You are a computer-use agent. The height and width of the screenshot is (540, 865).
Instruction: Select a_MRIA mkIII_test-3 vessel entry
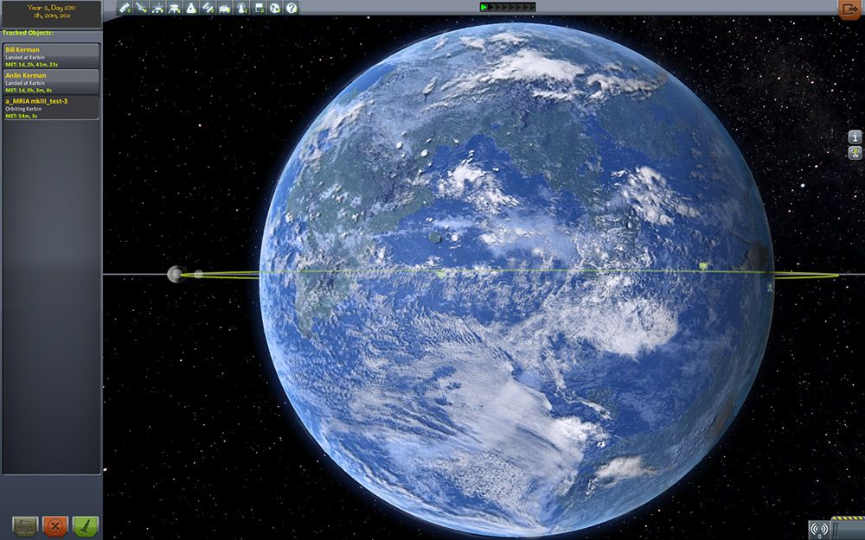coord(51,108)
